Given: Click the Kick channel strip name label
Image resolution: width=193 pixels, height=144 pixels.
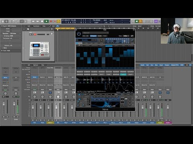Looking at the screenshot, I should coord(35,122).
